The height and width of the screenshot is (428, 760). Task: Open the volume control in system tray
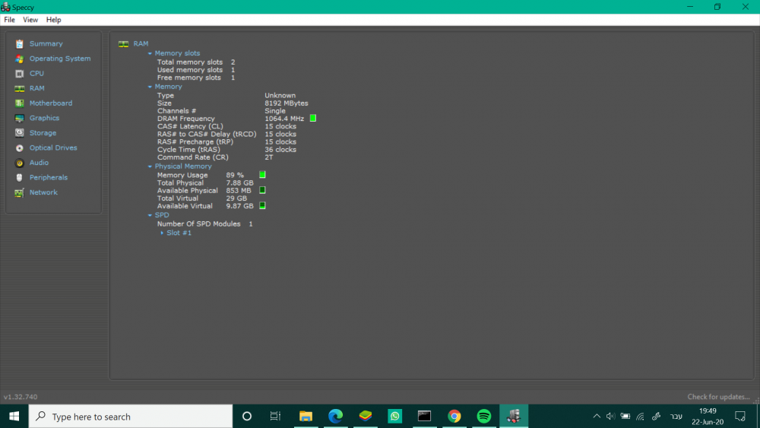coord(611,416)
